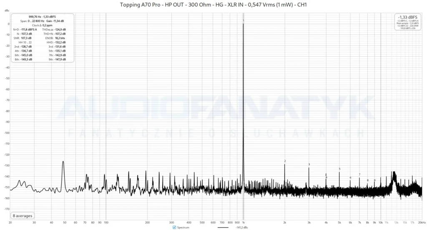
Task: Click the Clock Δ 0,2 ppm value
Action: coord(47,25)
